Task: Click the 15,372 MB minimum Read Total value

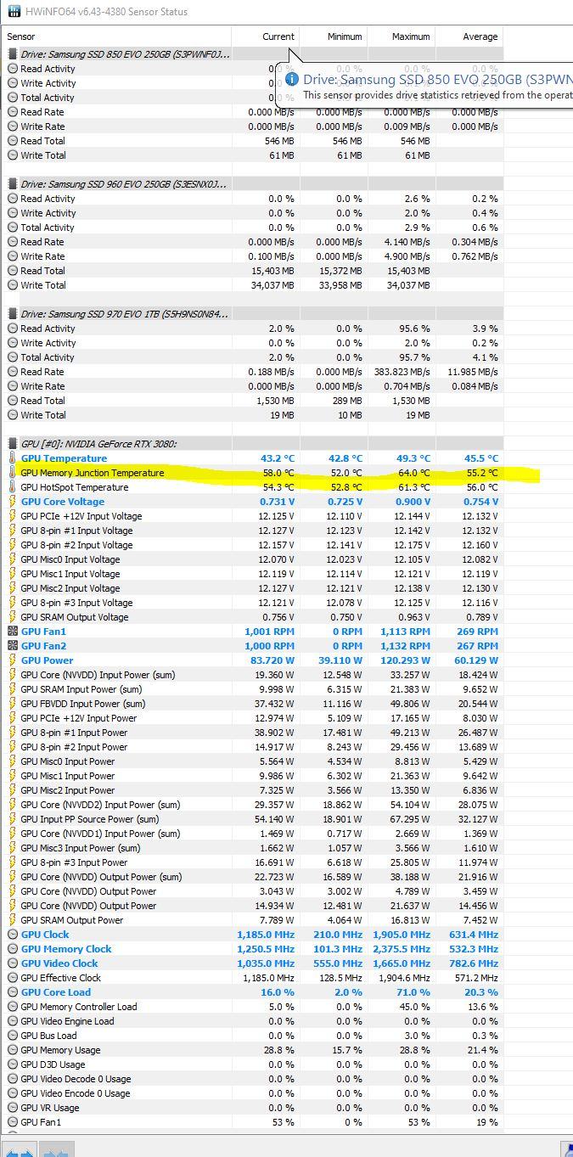Action: [x=340, y=271]
